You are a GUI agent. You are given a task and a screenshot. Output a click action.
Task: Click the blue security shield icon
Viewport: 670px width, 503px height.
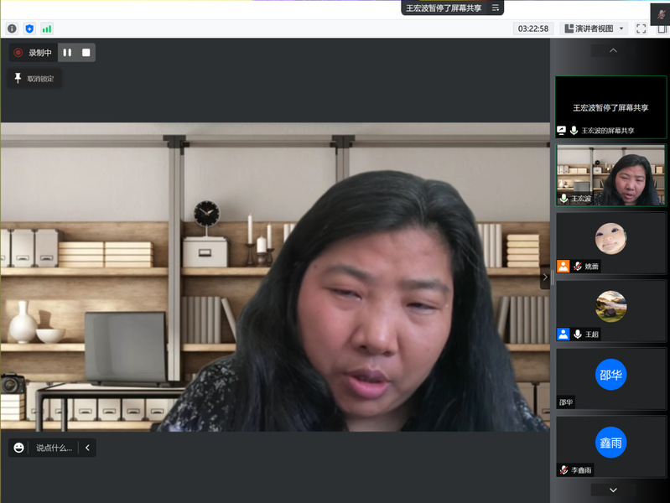[x=29, y=29]
